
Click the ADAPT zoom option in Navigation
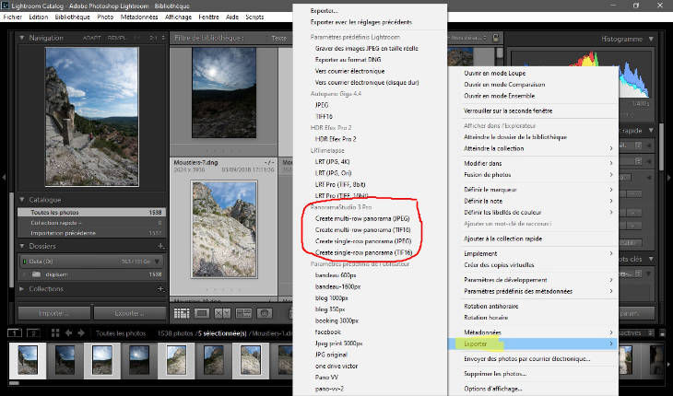(91, 38)
